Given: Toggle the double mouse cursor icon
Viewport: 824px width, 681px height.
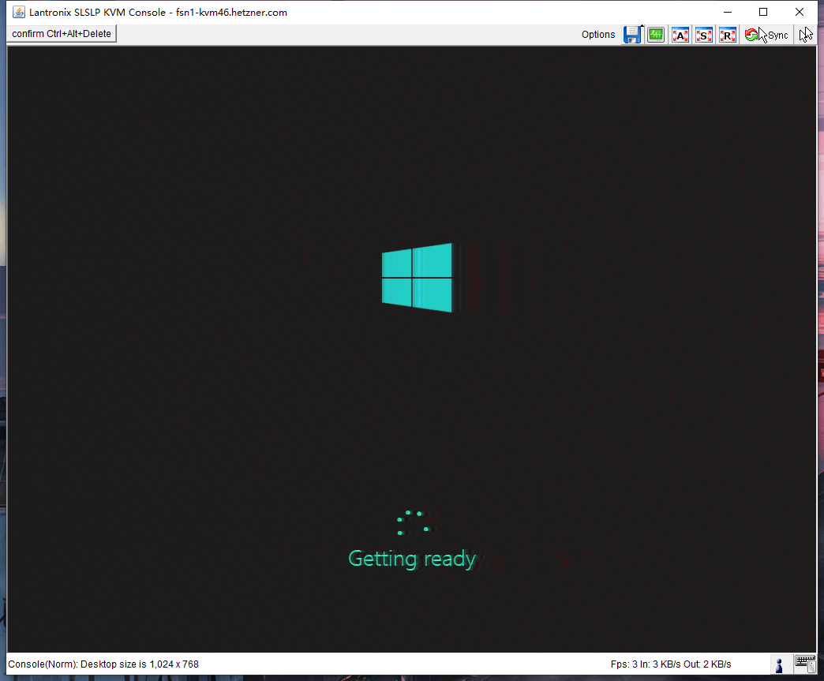Looking at the screenshot, I should tap(805, 35).
